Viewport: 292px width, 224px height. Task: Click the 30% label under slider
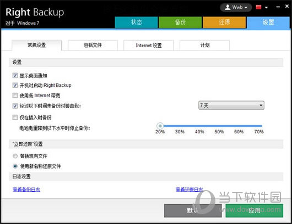click(180, 132)
